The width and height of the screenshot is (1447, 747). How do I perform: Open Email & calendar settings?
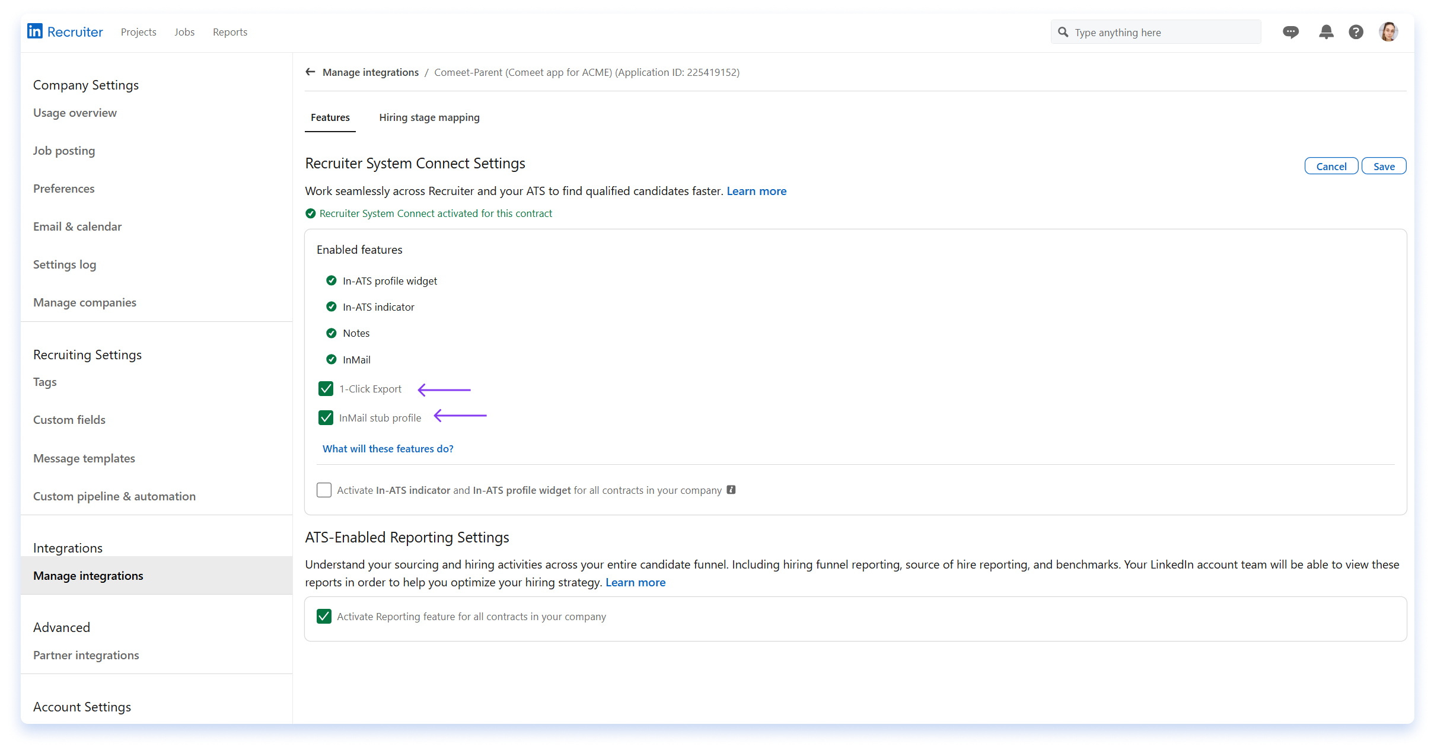(x=78, y=226)
